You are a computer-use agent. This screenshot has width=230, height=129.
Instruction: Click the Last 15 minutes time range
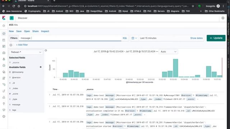[148, 38]
